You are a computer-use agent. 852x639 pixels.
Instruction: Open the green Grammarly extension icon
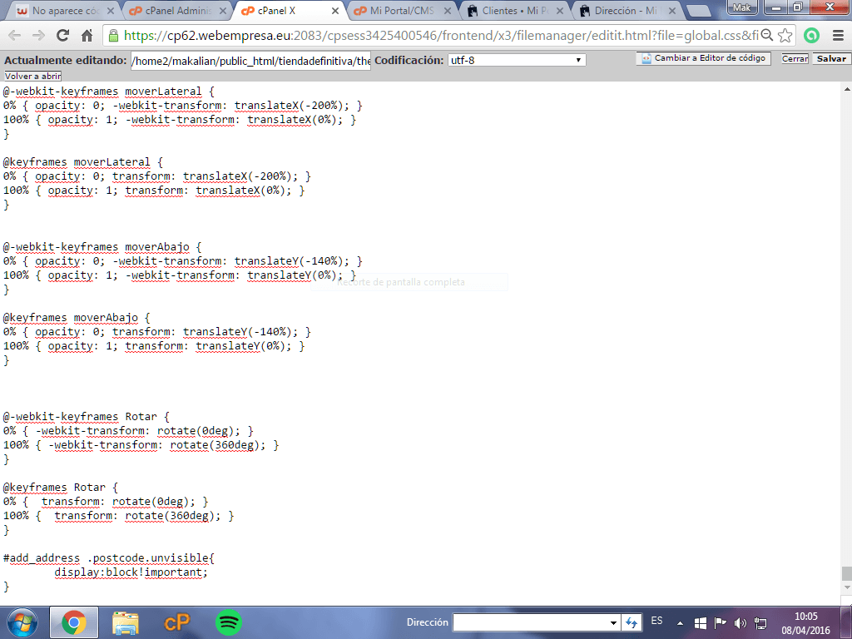pos(811,35)
